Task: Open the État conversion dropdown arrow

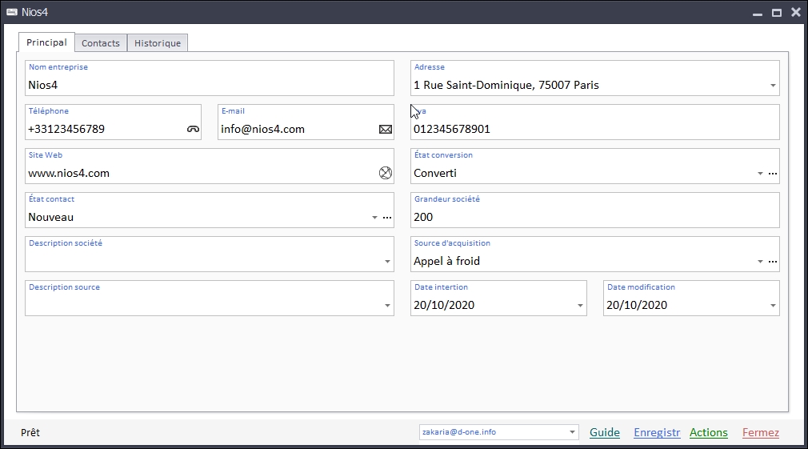Action: [759, 174]
